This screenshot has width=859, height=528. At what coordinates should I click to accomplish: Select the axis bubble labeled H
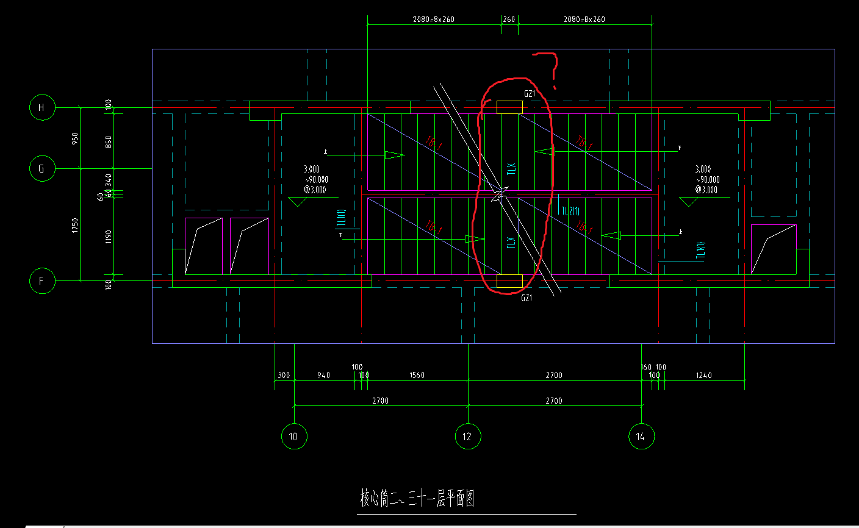42,108
